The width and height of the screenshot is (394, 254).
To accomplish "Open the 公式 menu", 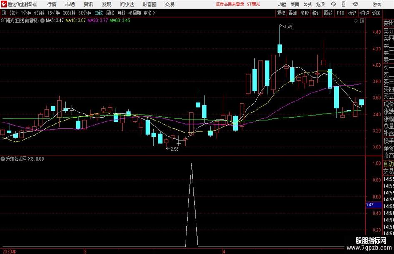I will [x=307, y=4].
